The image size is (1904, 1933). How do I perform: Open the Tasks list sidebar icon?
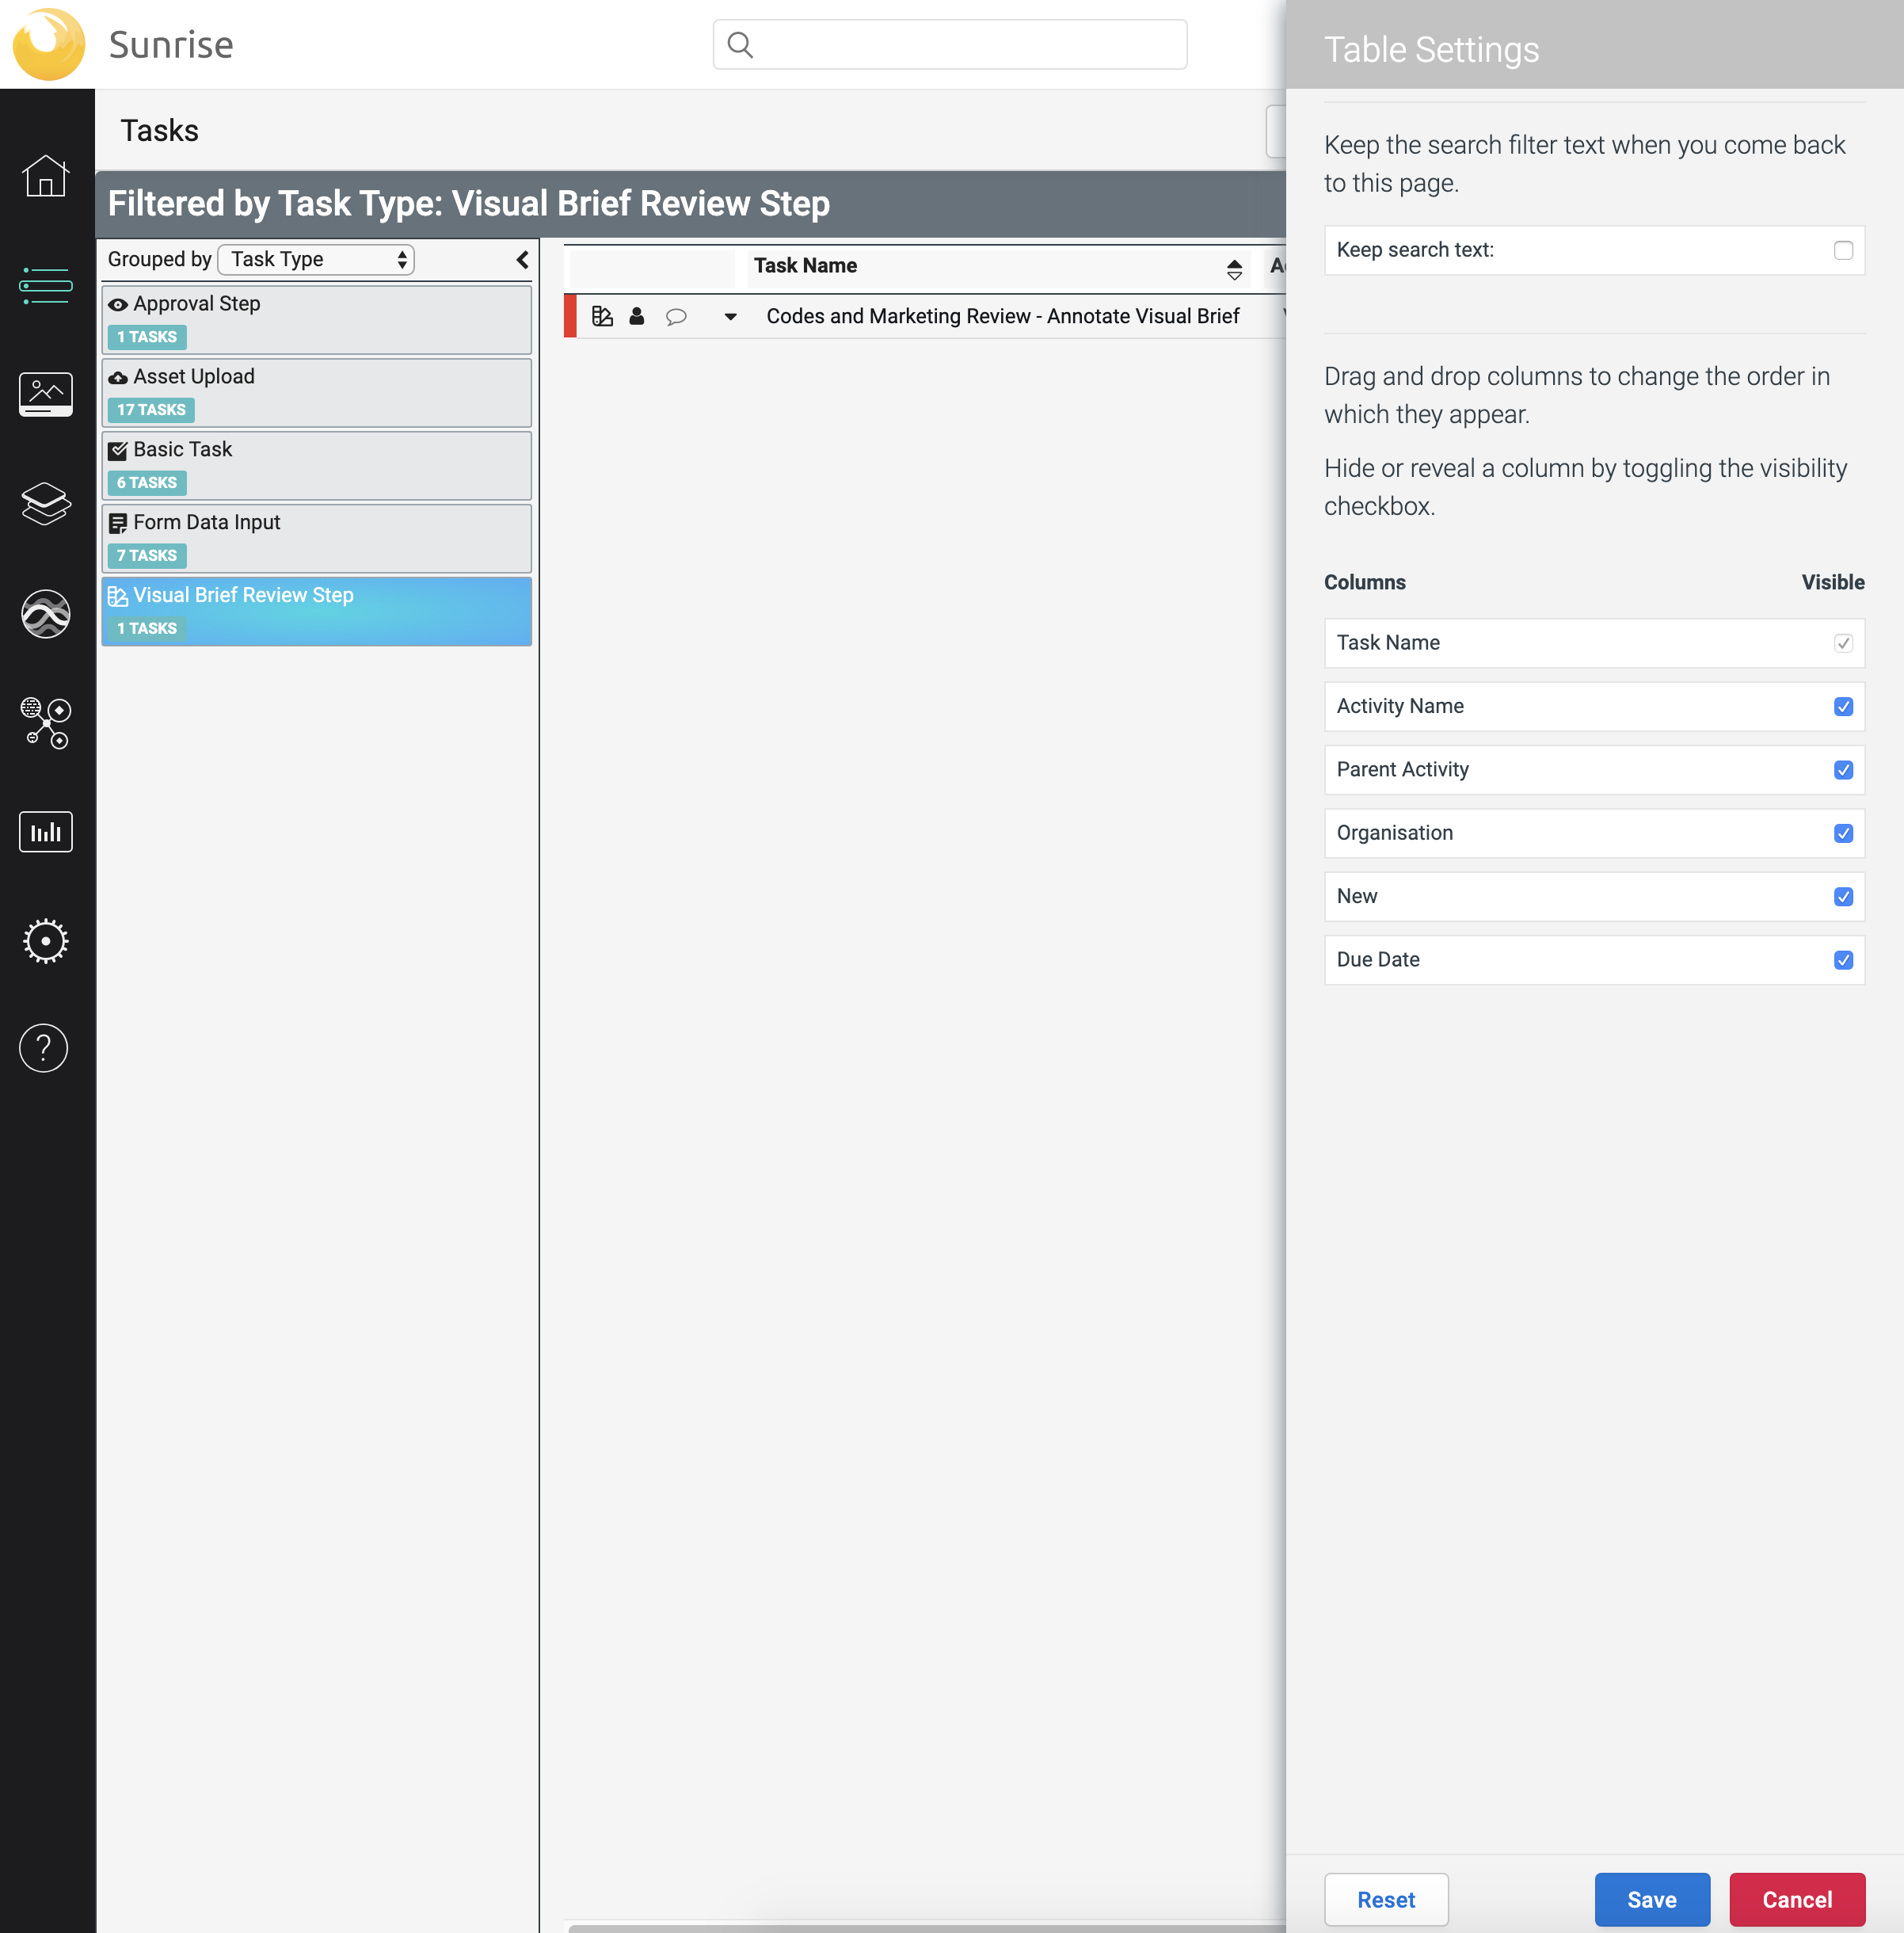click(45, 285)
